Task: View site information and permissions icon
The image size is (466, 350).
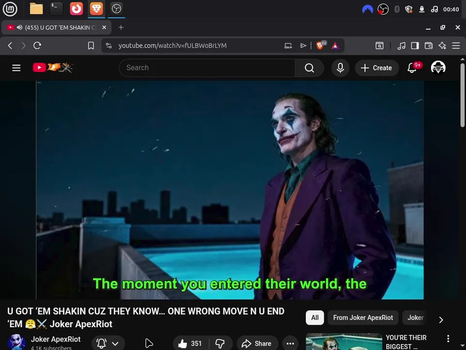Action: [109, 46]
